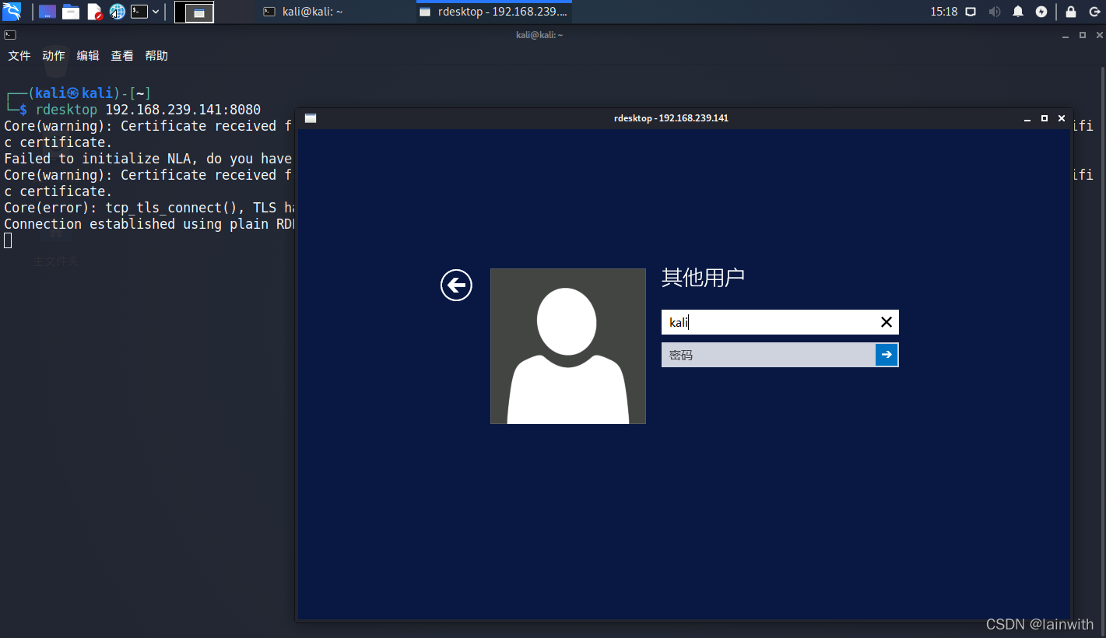Click the 'Failed to initialize NLA' line
The width and height of the screenshot is (1106, 638).
point(148,159)
